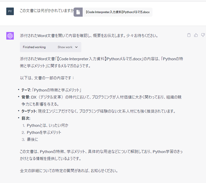Click list item Pythonとは、いったい何か

click(x=48, y=125)
